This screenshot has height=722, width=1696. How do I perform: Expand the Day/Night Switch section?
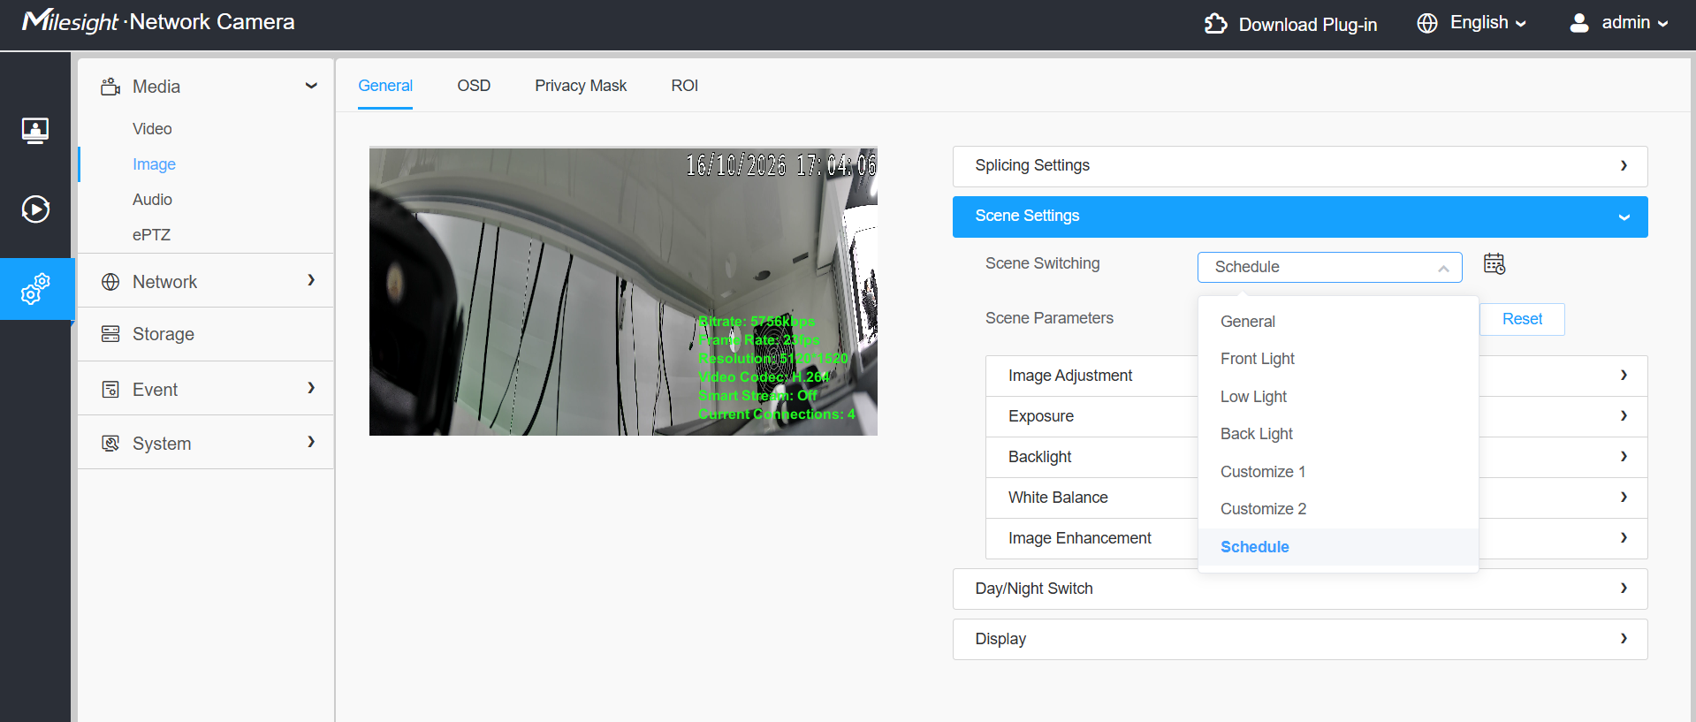pos(1299,589)
